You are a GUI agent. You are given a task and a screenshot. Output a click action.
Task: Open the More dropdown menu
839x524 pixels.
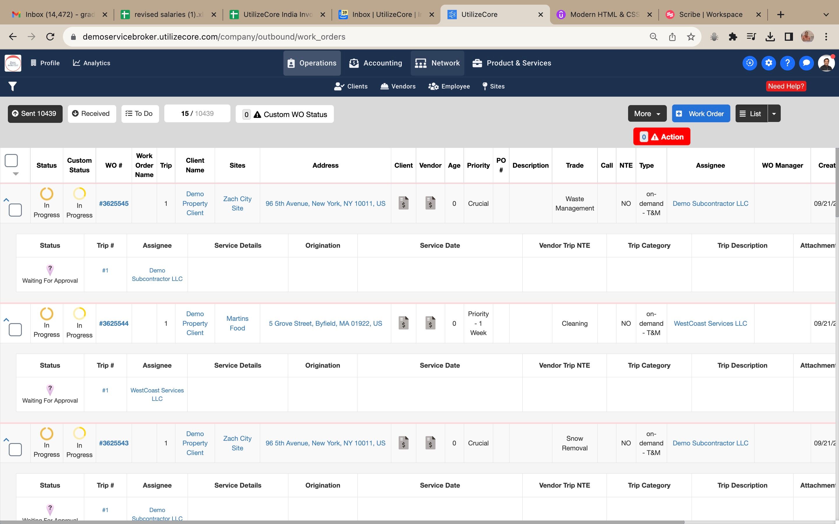pos(647,114)
